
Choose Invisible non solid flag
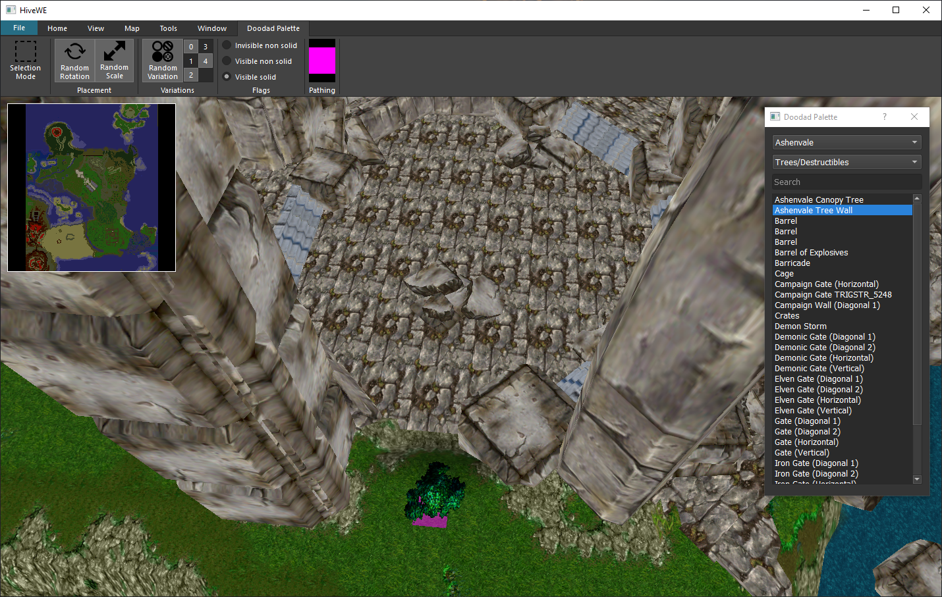coord(260,45)
